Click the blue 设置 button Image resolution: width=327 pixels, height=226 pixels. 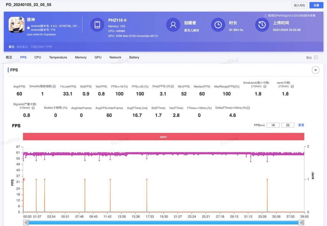click(x=316, y=5)
